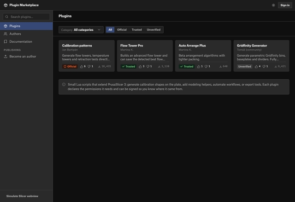
Task: Click thumbs-down icon on Calibration patterns card
Action: tap(89, 66)
